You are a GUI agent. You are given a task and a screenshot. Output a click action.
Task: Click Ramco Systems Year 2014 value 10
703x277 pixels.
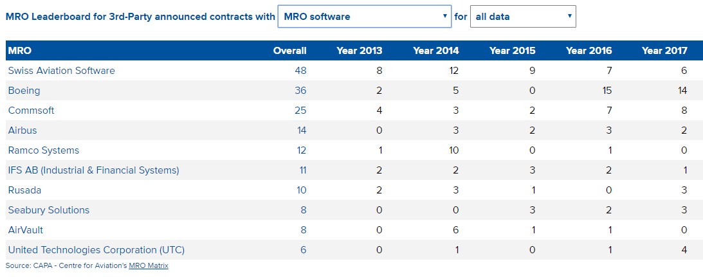[454, 150]
